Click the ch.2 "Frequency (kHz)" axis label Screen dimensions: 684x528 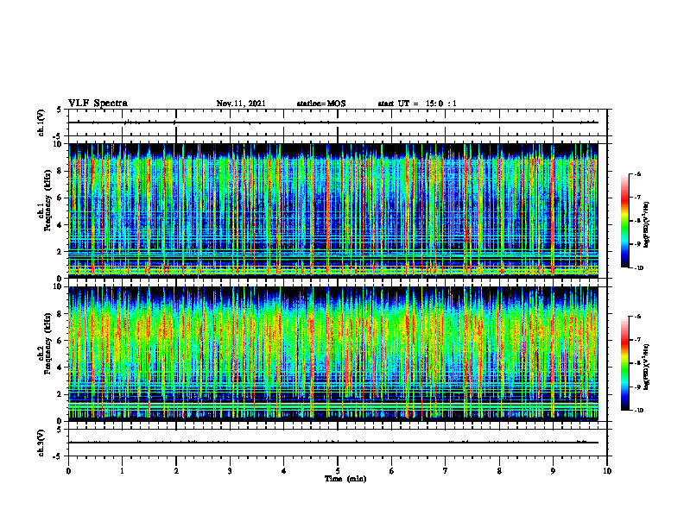pos(47,343)
